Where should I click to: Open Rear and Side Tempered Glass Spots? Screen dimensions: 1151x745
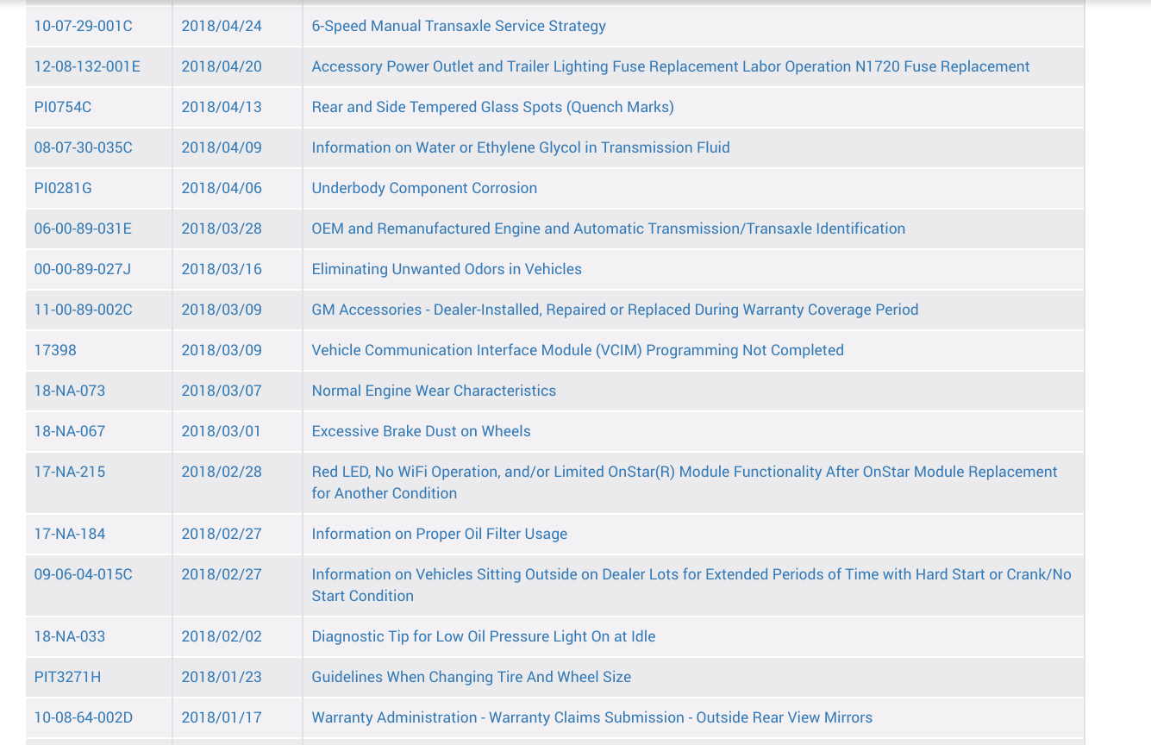492,107
